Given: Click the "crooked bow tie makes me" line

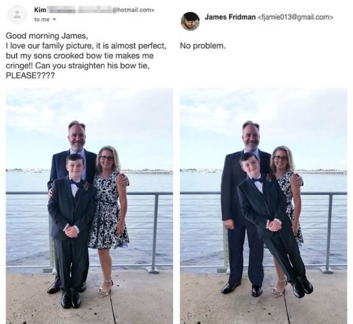Looking at the screenshot, I should (x=80, y=56).
